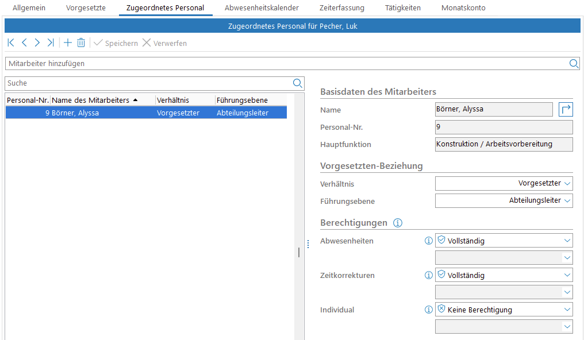Jump to the last record
This screenshot has height=340, width=584.
coord(51,43)
